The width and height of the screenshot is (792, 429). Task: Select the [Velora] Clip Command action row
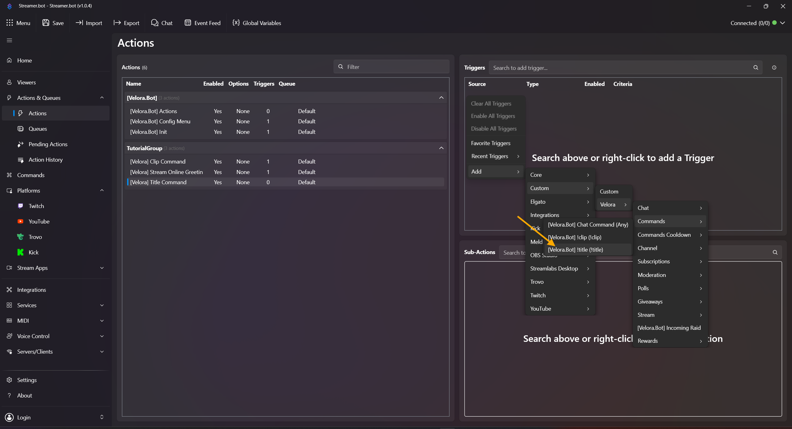[x=158, y=161]
